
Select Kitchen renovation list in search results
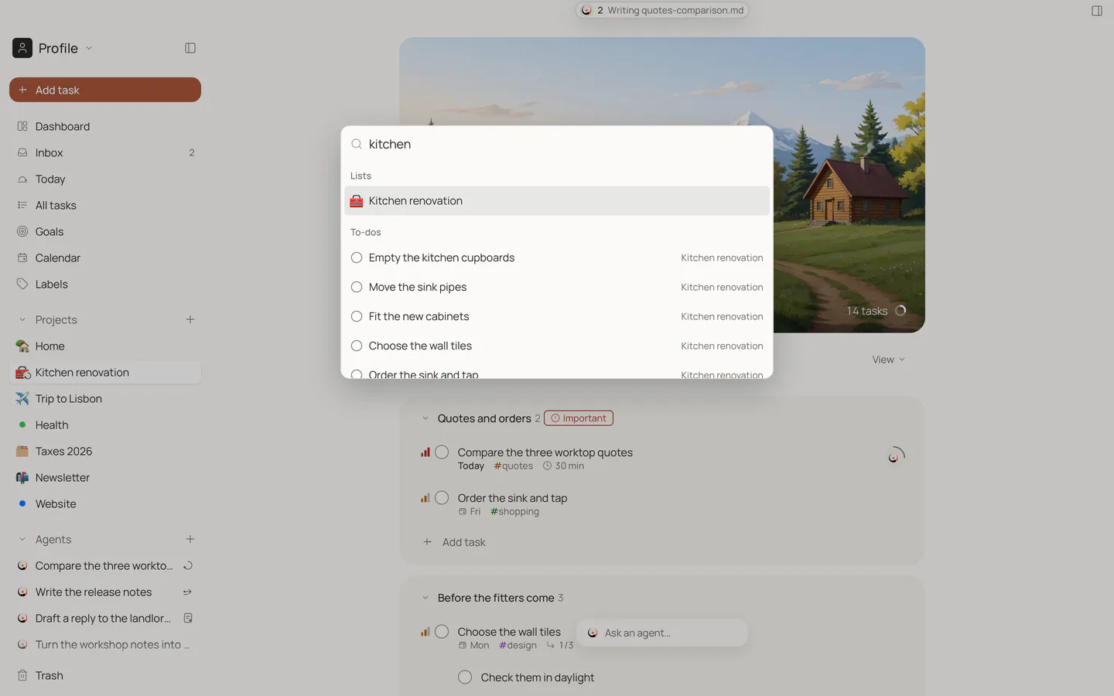tap(557, 200)
